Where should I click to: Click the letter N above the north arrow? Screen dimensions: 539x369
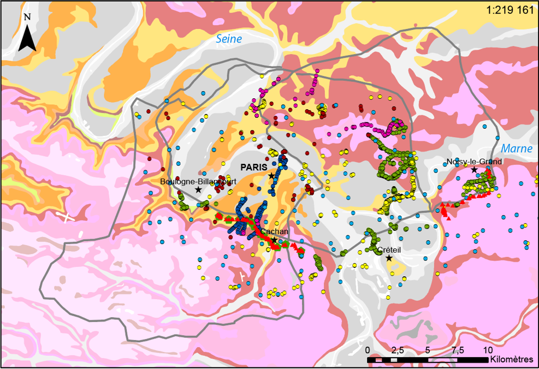27,17
